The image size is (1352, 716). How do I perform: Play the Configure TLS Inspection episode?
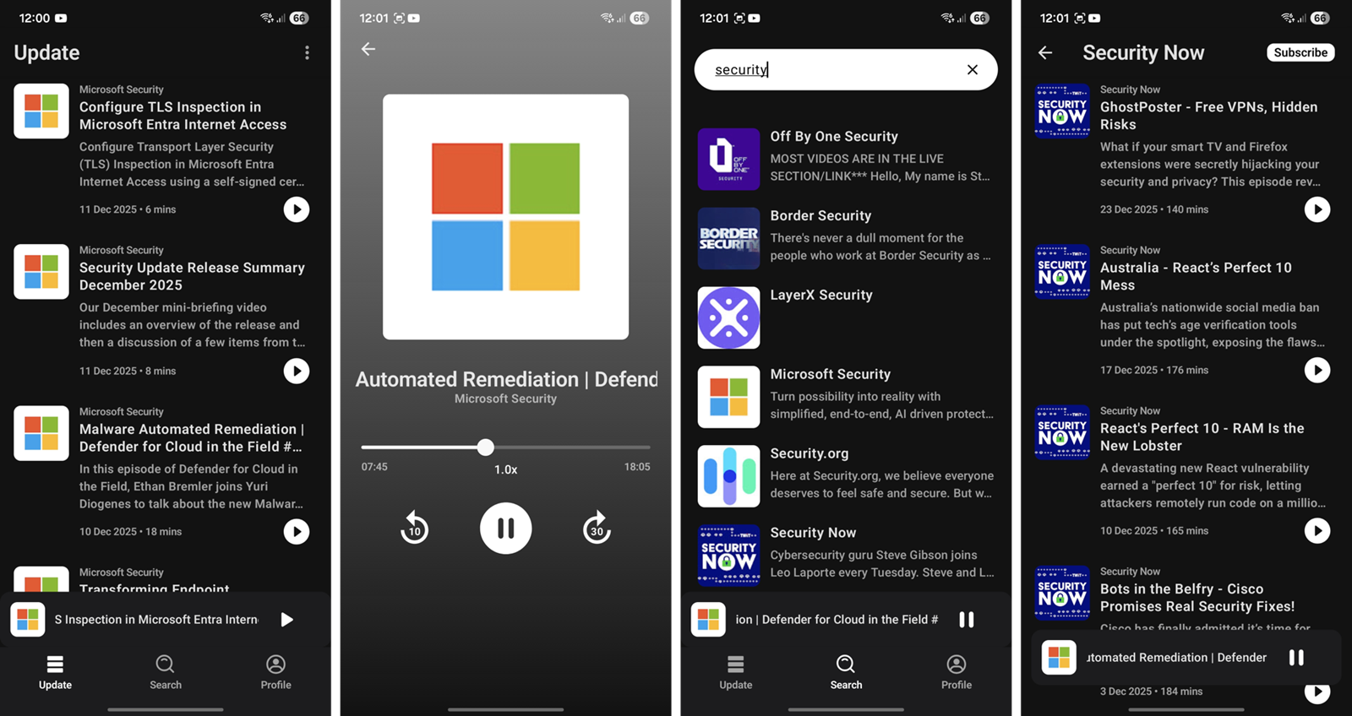tap(296, 209)
